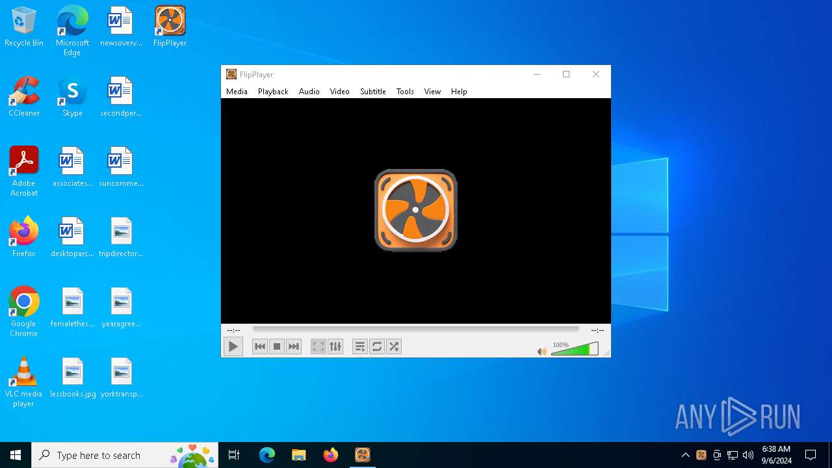Screen dimensions: 832x468
Task: Open the Tools menu
Action: (405, 92)
